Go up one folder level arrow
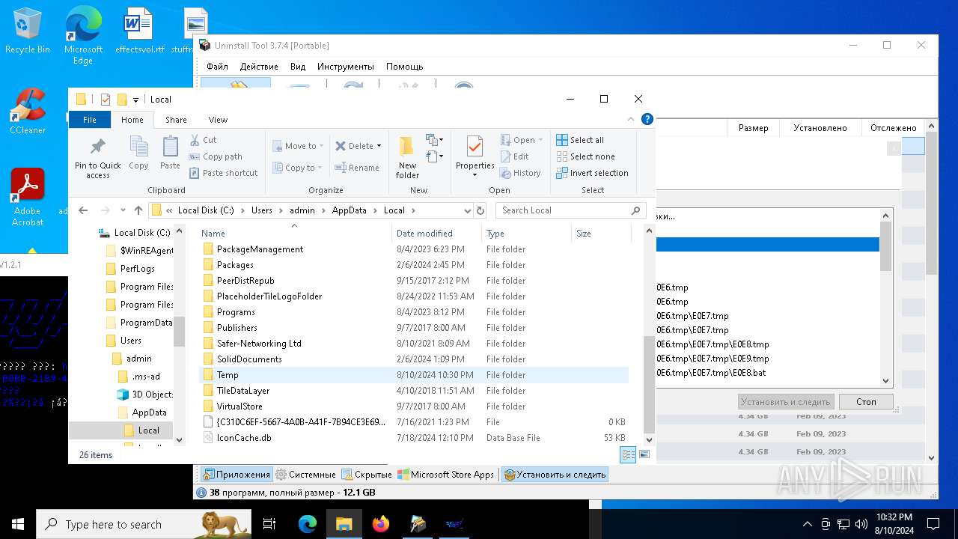The width and height of the screenshot is (958, 539). (138, 210)
